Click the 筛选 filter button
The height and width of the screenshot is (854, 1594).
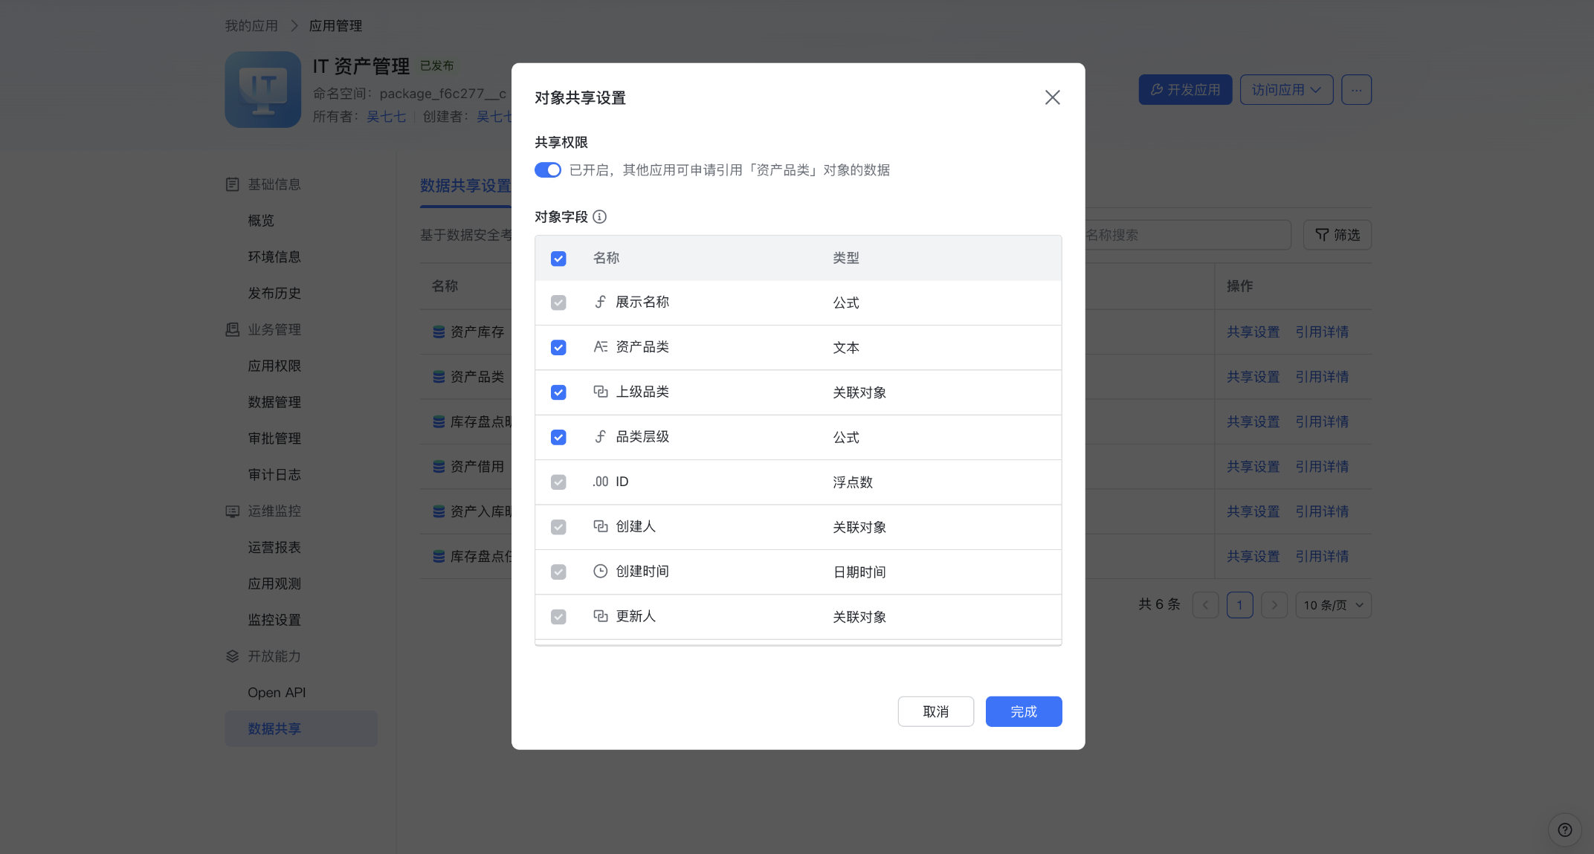pyautogui.click(x=1337, y=235)
